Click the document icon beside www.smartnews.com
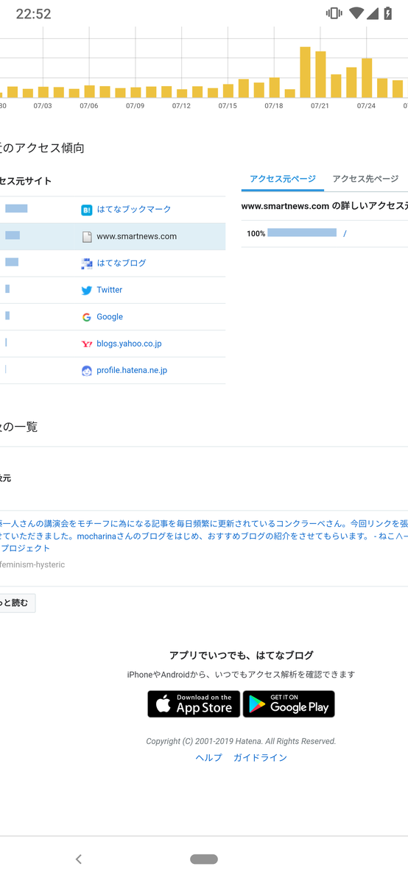 (87, 237)
